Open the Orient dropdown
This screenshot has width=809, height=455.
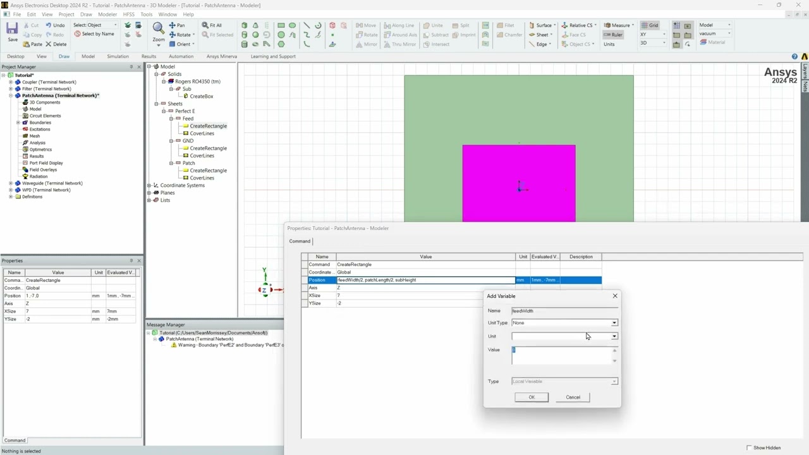[193, 44]
